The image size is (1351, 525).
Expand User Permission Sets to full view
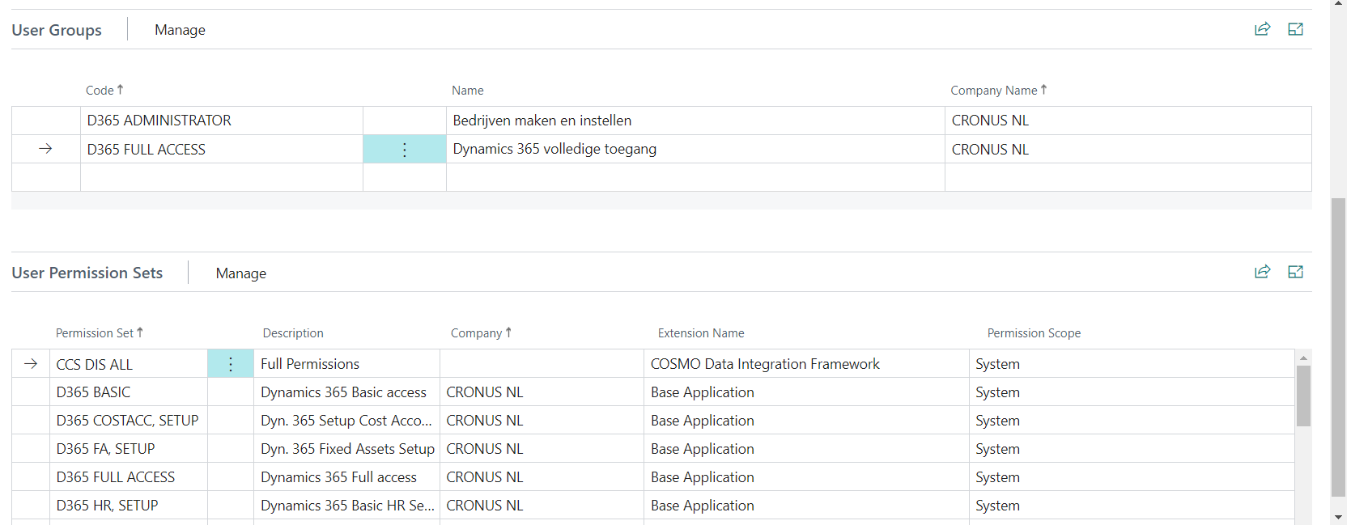(1295, 272)
